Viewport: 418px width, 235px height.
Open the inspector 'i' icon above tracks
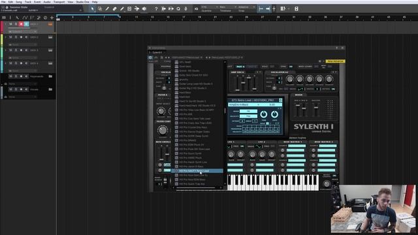click(x=10, y=18)
